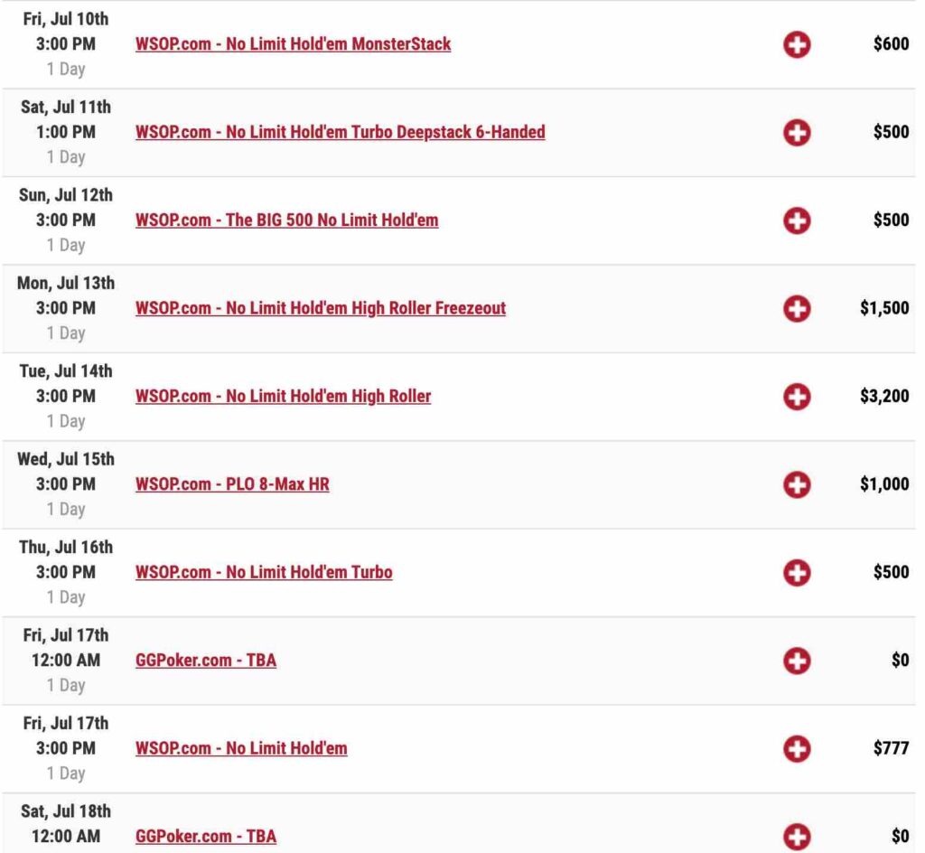
Task: Expand the Jul 18th GGPoker TBA row
Action: tap(797, 837)
